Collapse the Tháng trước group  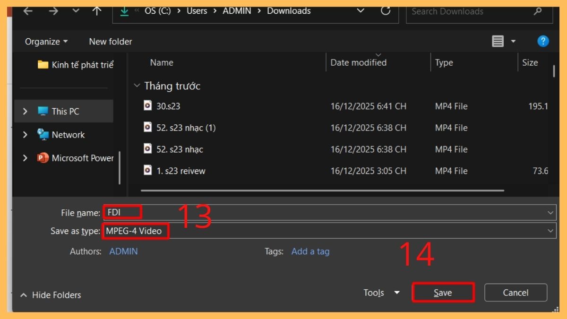[x=137, y=86]
